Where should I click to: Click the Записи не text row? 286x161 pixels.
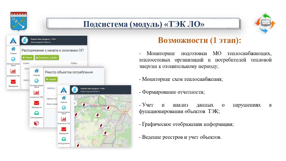click(x=51, y=99)
